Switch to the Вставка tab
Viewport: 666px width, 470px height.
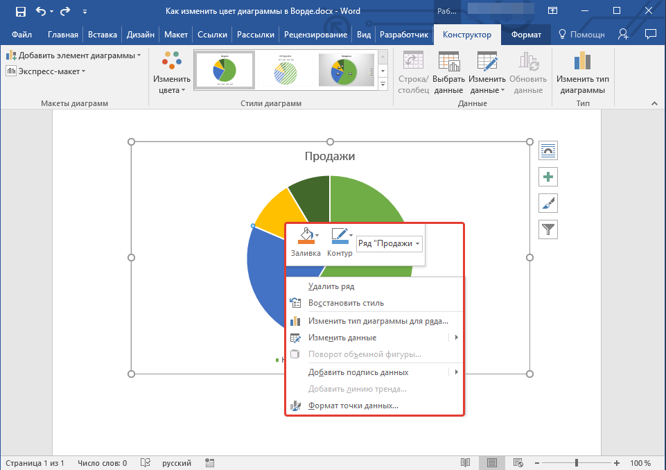tap(103, 35)
